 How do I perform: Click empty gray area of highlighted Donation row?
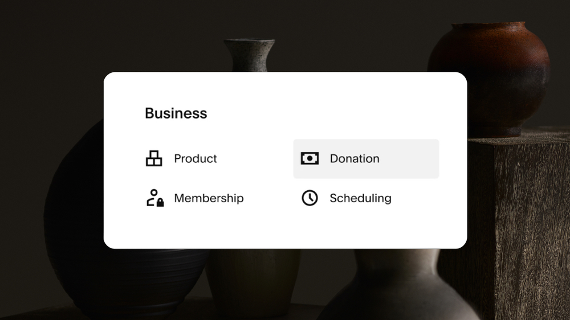click(410, 159)
